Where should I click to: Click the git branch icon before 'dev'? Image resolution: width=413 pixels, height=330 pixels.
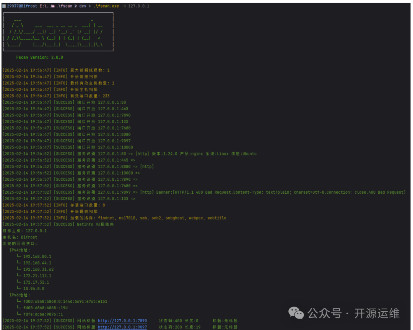(76, 6)
